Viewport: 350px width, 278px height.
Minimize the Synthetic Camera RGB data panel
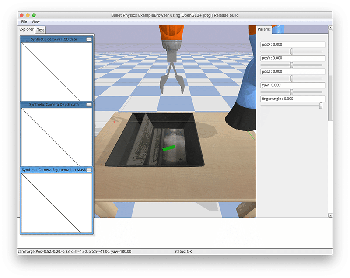point(89,39)
